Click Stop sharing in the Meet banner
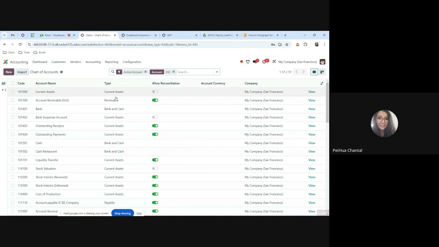 coord(122,213)
